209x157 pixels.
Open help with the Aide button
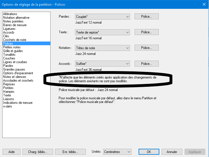[11, 152]
